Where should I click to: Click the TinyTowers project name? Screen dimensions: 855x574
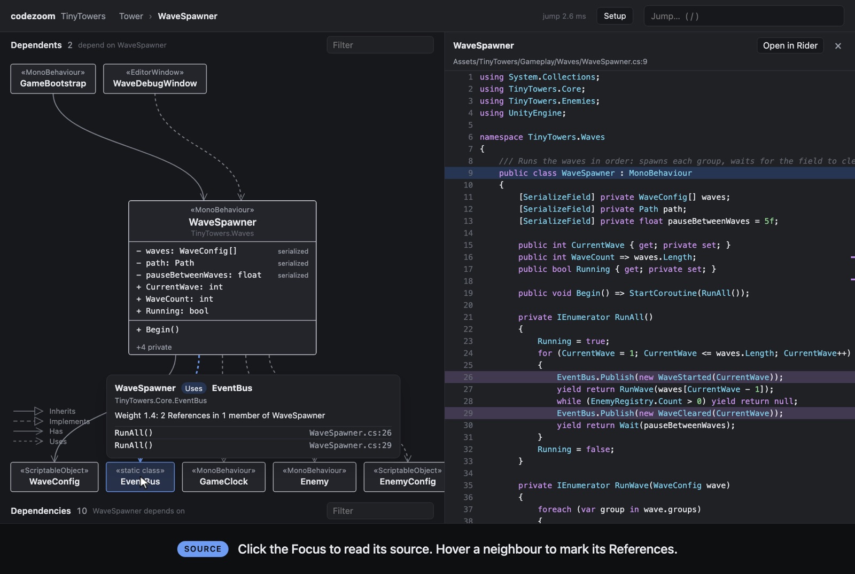(x=83, y=16)
